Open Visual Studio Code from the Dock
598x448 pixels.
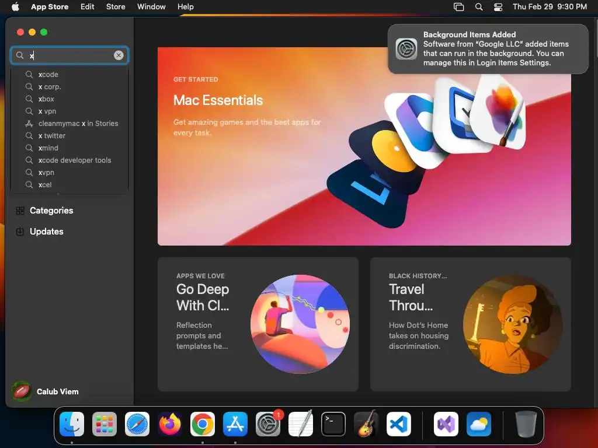point(399,424)
